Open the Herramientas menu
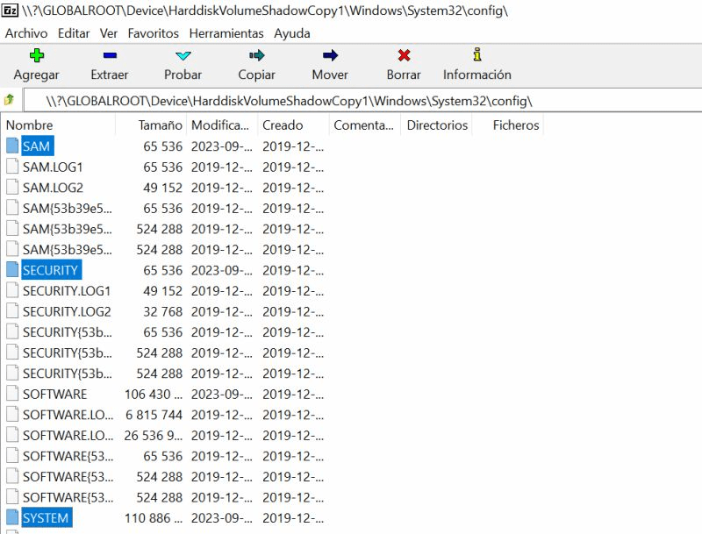 226,33
